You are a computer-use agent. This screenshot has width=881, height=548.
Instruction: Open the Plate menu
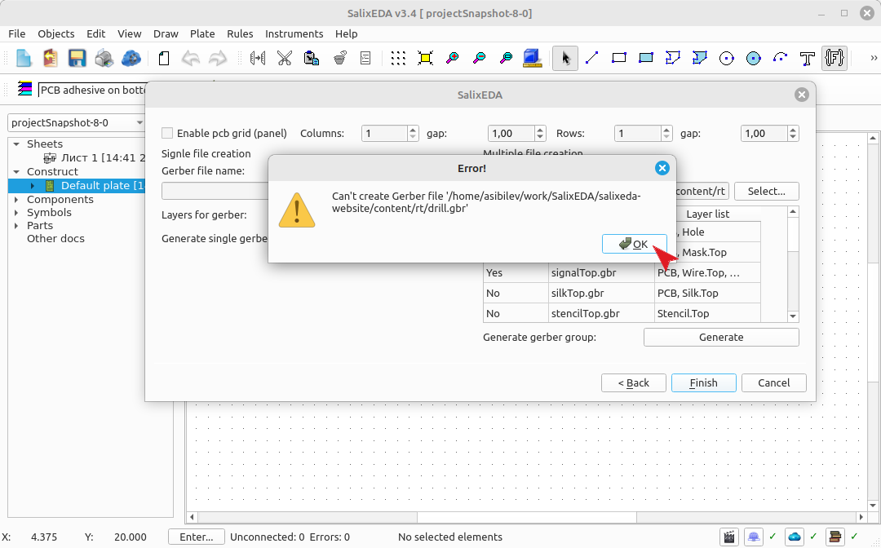coord(202,33)
